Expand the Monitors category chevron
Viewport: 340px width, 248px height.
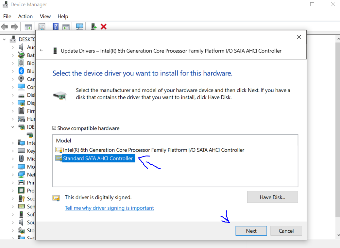13,167
